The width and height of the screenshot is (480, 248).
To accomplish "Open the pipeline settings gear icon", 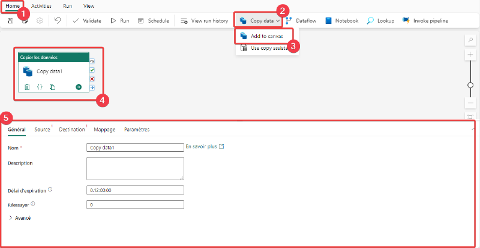I will (x=40, y=21).
